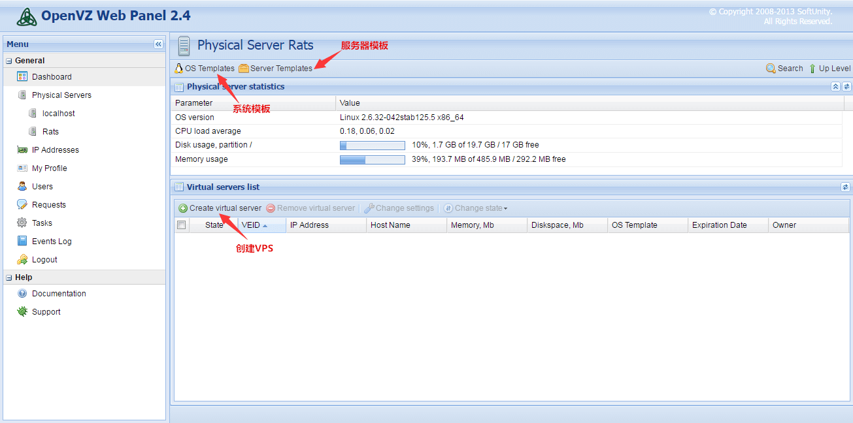Collapse the General menu section
The width and height of the screenshot is (853, 423).
tap(9, 61)
